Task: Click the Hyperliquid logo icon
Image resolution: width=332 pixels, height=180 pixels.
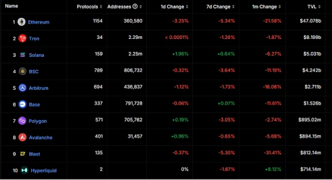Action: tap(24, 170)
